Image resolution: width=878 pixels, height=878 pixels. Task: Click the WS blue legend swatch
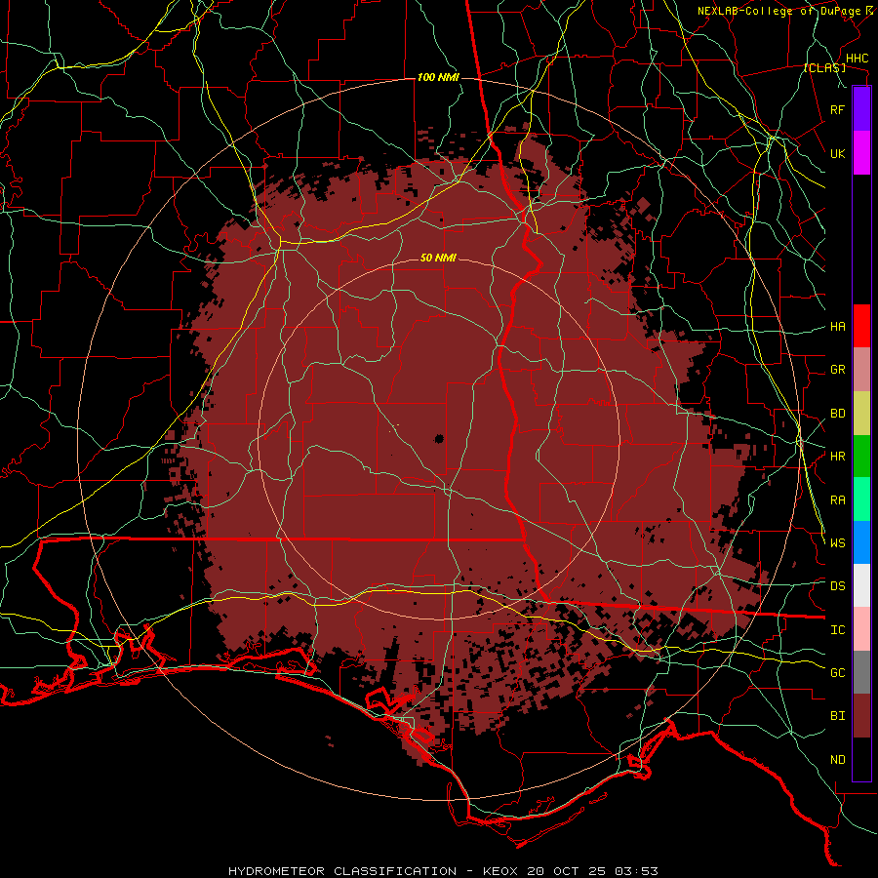[x=861, y=542]
